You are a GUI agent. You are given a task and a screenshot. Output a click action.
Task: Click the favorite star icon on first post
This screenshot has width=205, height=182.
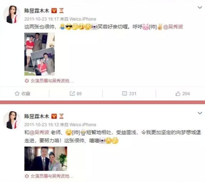pyautogui.click(x=17, y=93)
